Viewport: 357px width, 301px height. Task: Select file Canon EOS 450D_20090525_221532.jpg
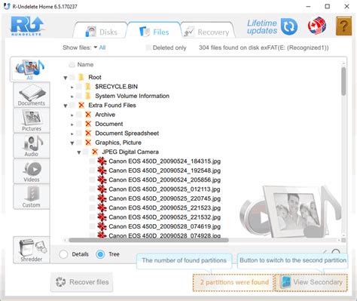pos(164,217)
